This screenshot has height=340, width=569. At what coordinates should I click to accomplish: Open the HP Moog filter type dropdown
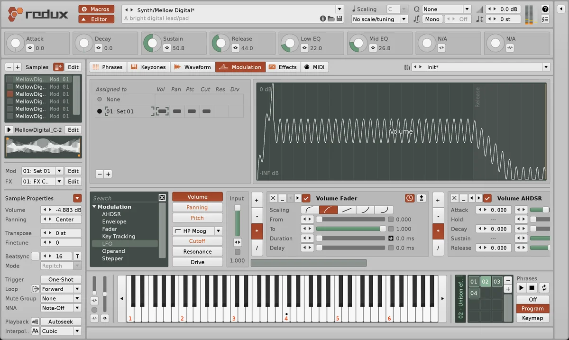coord(197,231)
